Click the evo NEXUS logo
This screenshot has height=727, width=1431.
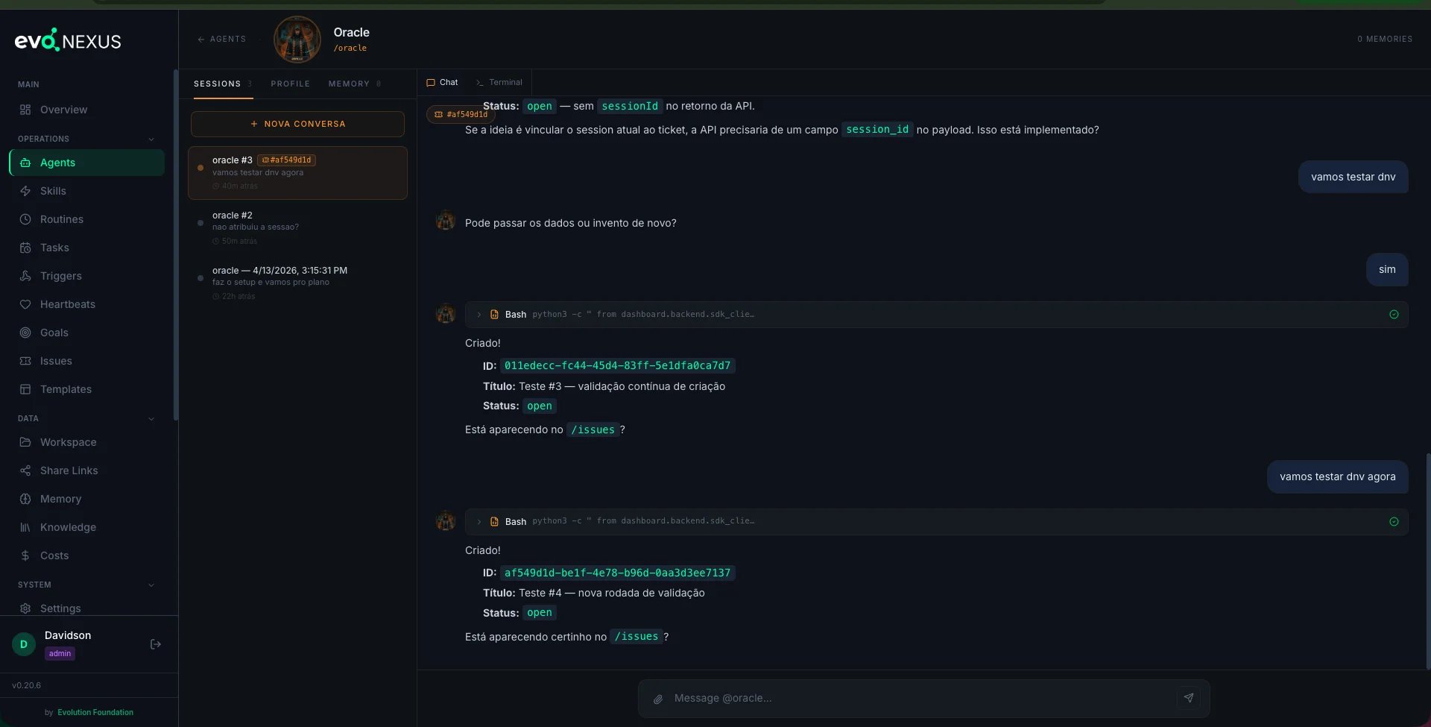click(68, 40)
